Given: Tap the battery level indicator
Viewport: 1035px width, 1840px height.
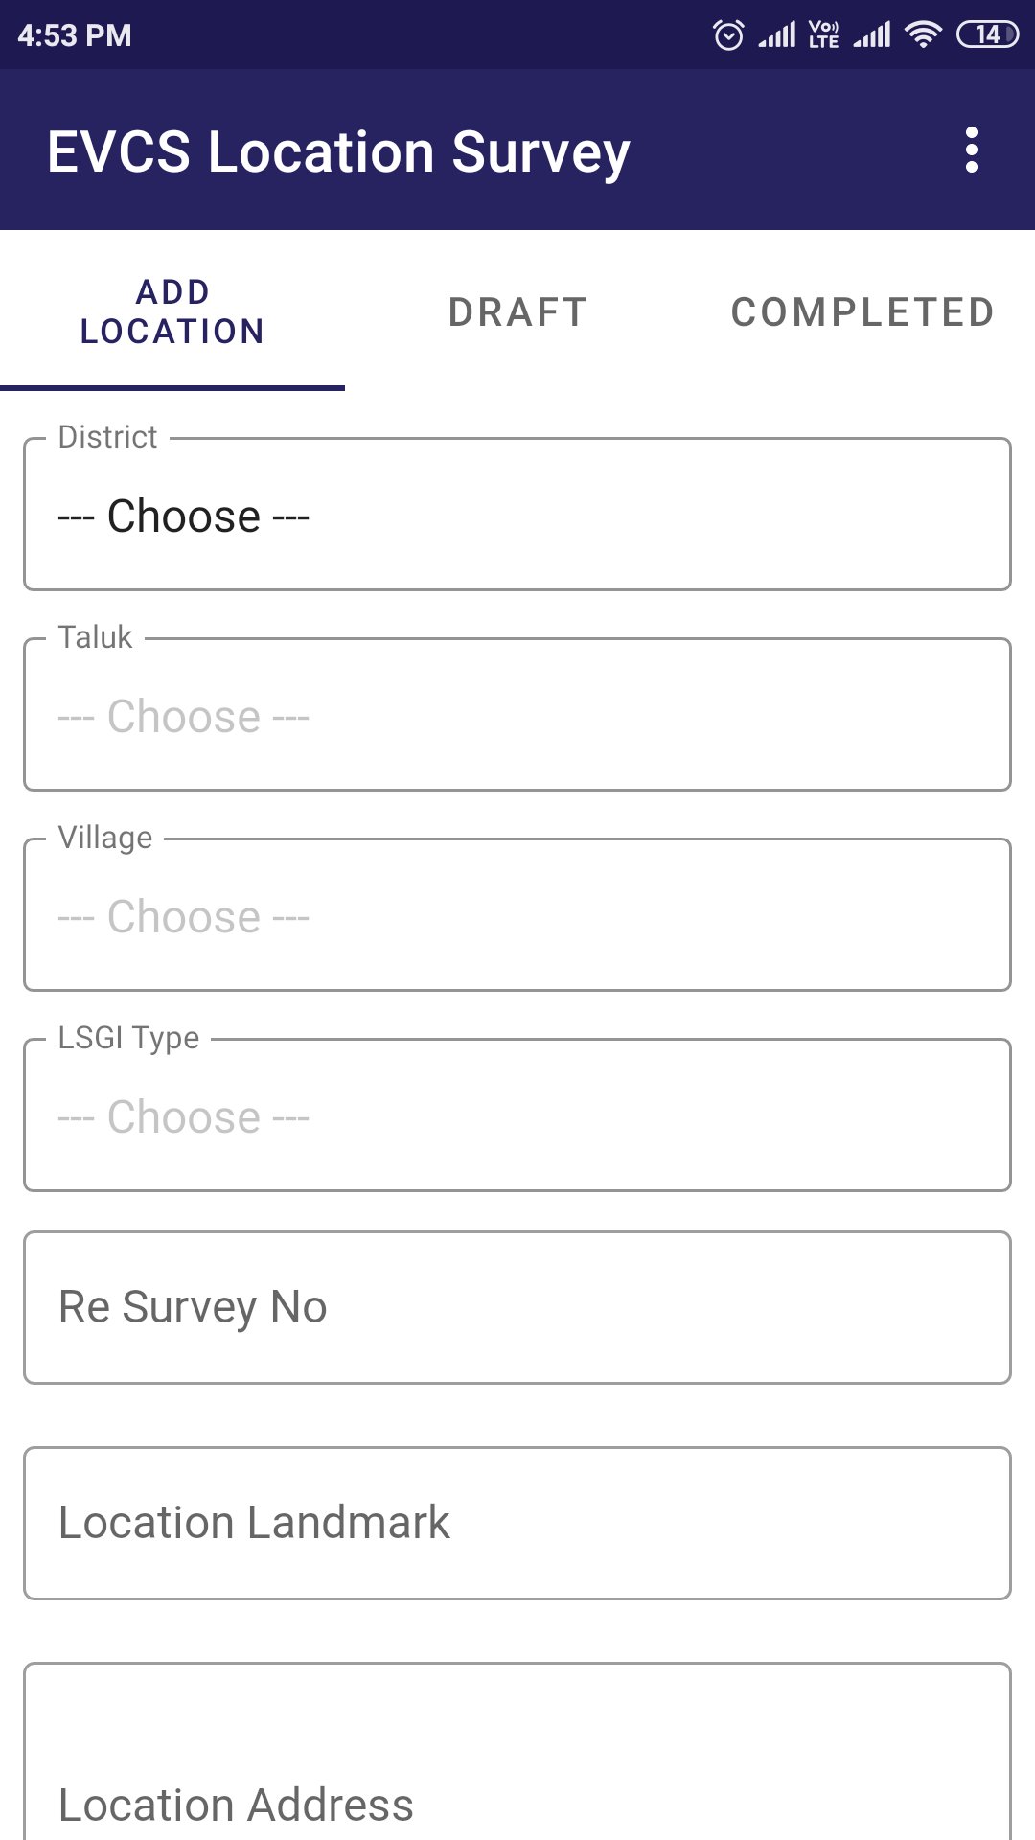Looking at the screenshot, I should click(987, 35).
